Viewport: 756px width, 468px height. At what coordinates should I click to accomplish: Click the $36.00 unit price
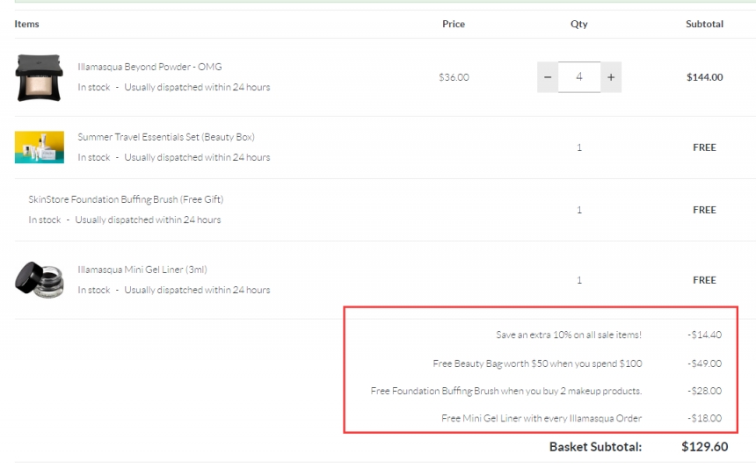[454, 77]
